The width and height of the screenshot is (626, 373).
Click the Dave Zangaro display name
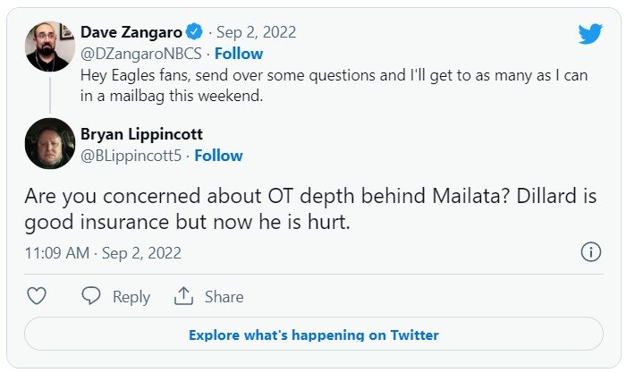pyautogui.click(x=135, y=32)
